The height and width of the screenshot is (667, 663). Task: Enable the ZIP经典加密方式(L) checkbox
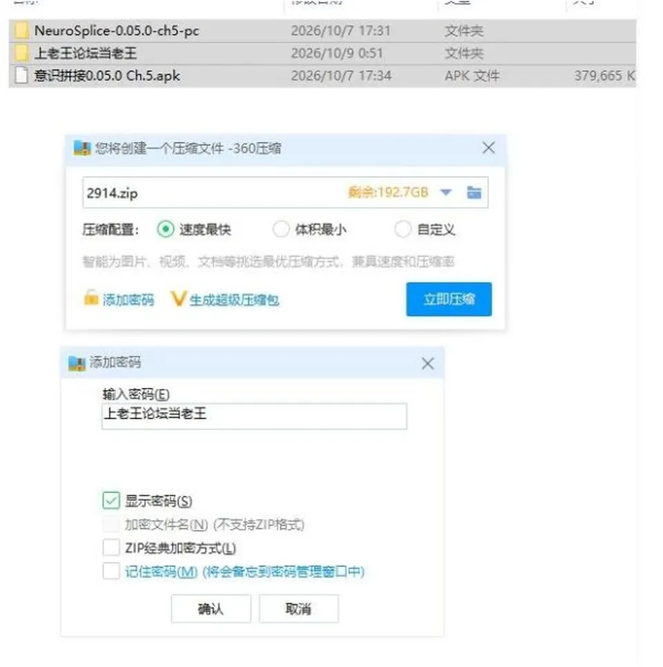coord(111,548)
